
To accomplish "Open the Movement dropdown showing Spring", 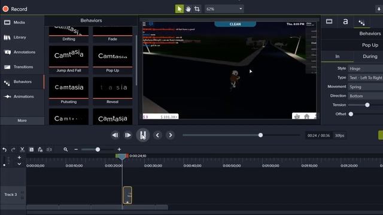I will [x=366, y=87].
